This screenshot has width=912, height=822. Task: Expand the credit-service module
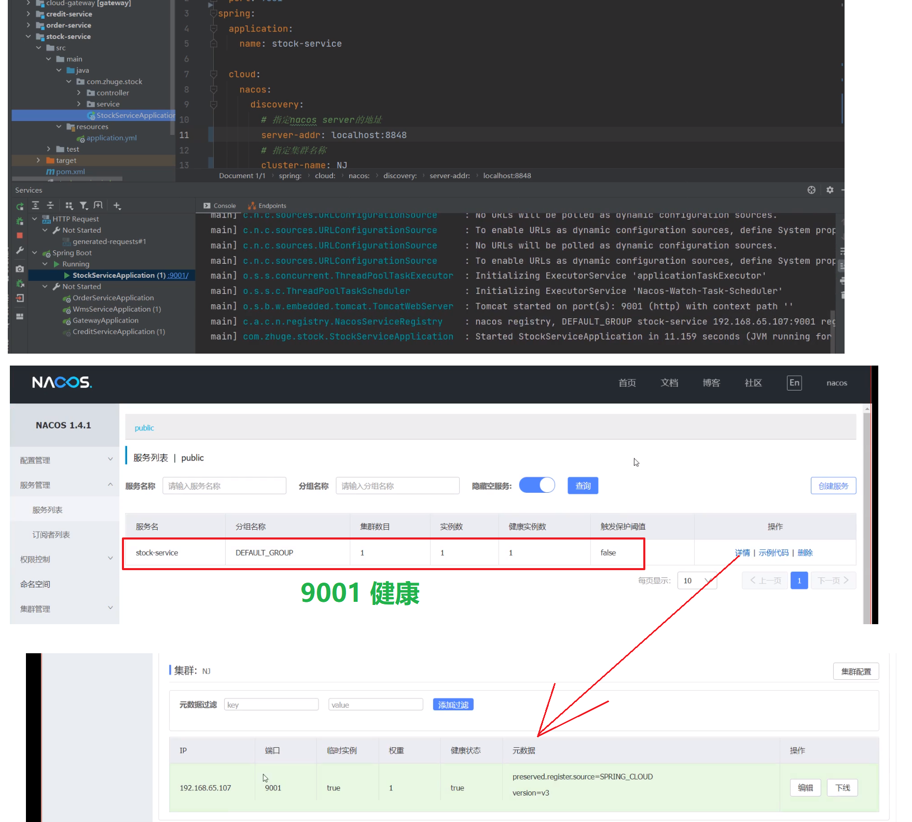pos(28,14)
